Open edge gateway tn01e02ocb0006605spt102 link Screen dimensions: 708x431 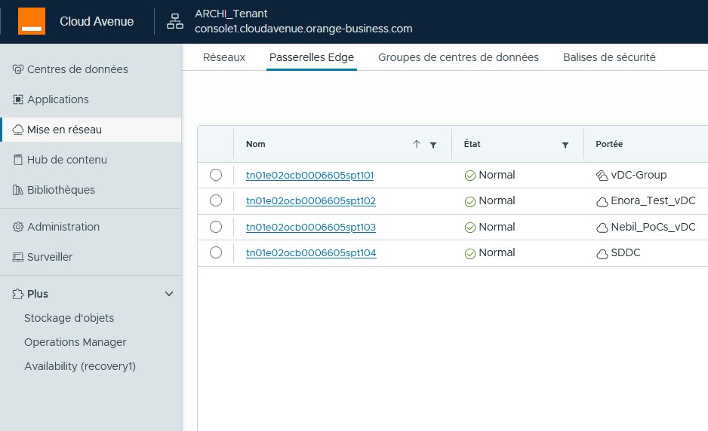(311, 201)
